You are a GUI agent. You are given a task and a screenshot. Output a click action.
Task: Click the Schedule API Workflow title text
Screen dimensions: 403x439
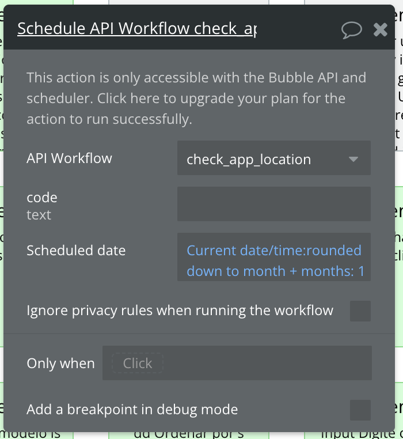(137, 29)
